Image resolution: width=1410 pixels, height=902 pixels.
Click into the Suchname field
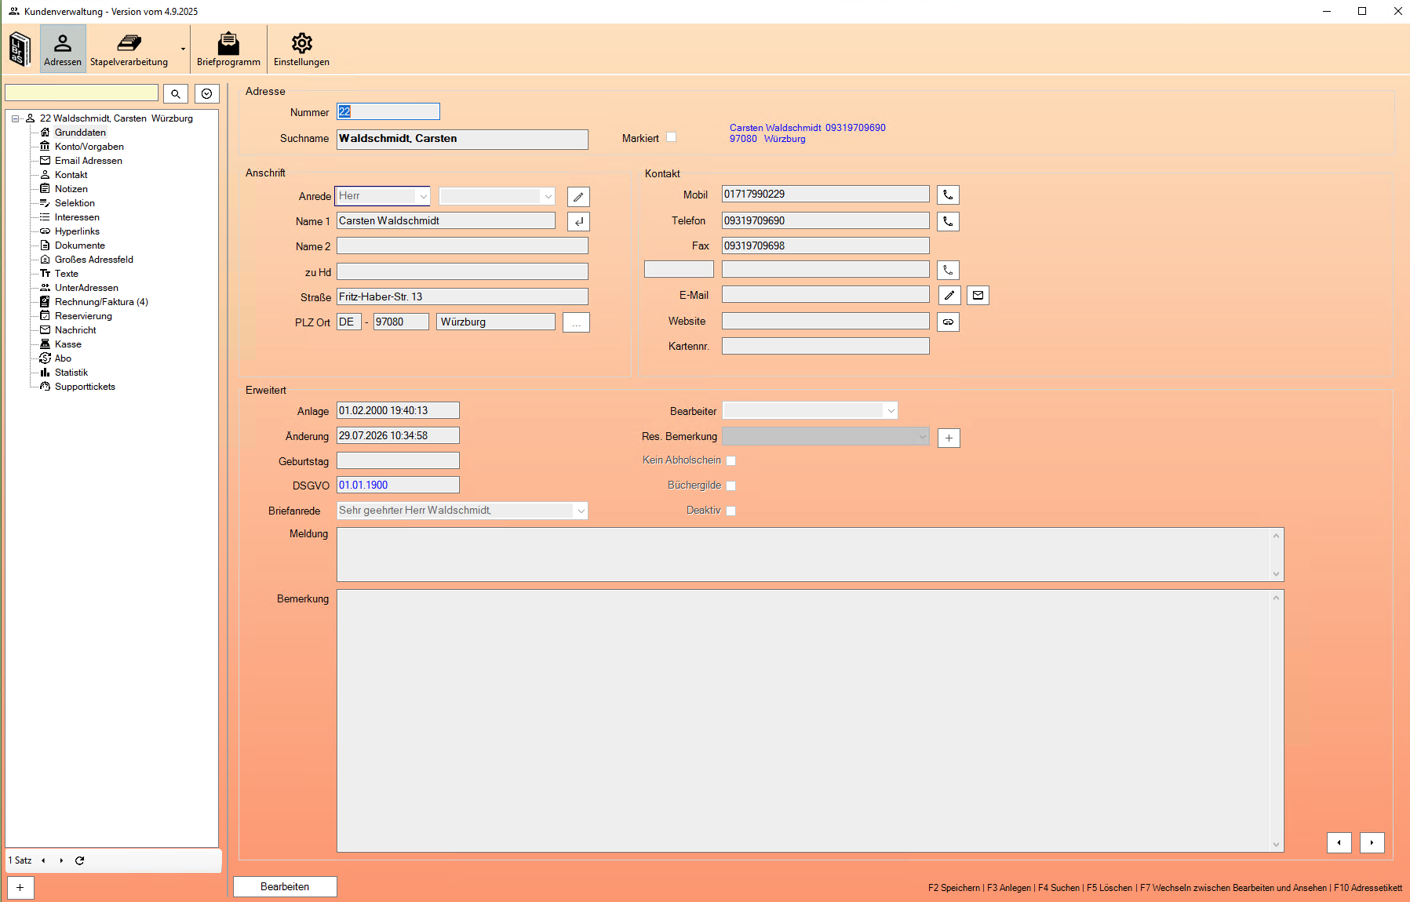click(462, 139)
